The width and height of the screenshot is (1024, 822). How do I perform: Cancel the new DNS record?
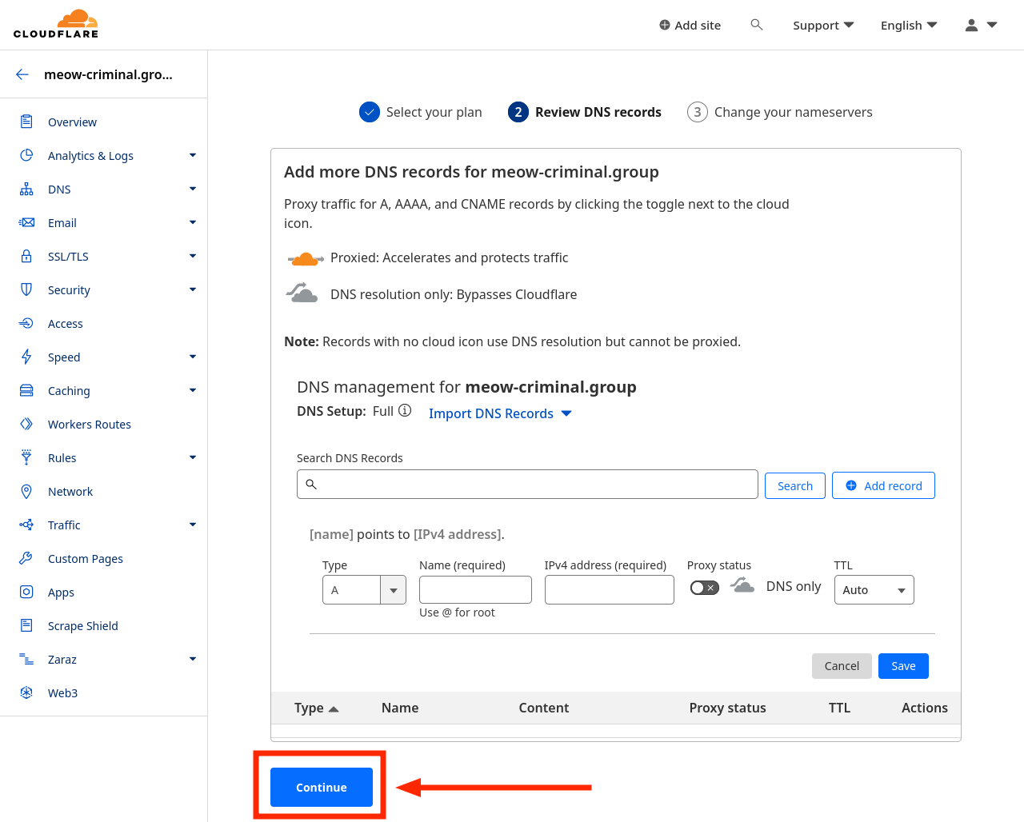[842, 666]
